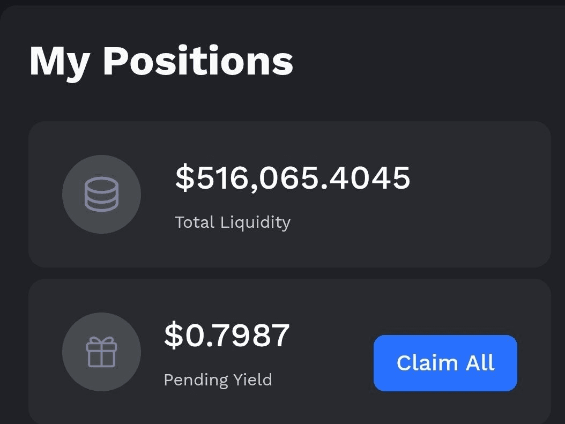565x424 pixels.
Task: Select the $516,065.4045 liquidity amount
Action: 292,178
